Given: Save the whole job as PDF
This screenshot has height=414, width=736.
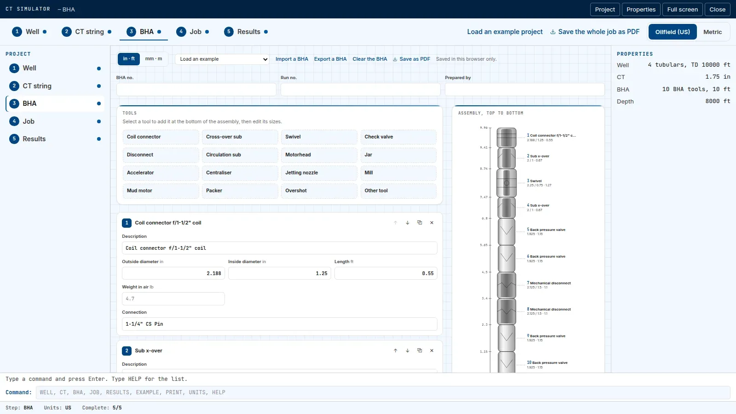Looking at the screenshot, I should 595,32.
